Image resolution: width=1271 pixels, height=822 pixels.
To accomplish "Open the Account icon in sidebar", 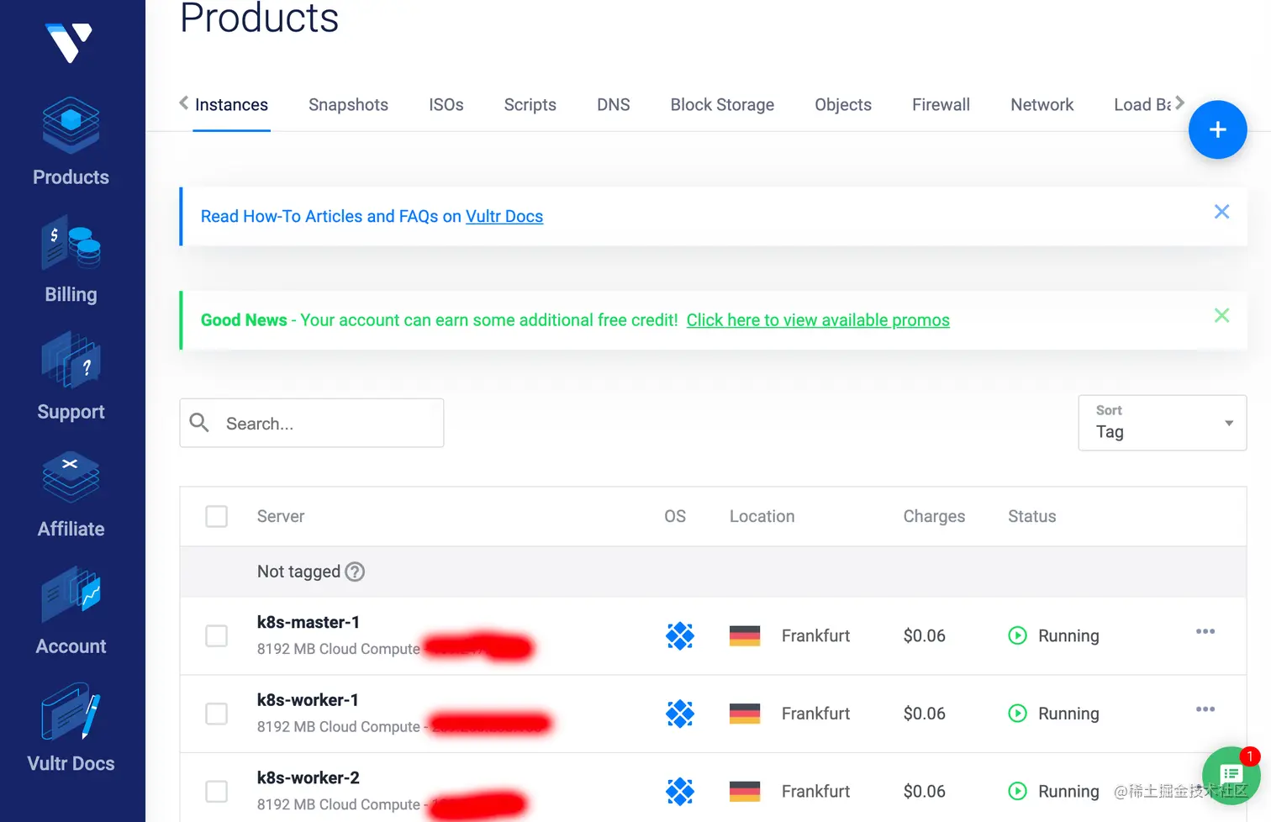I will coord(71,594).
